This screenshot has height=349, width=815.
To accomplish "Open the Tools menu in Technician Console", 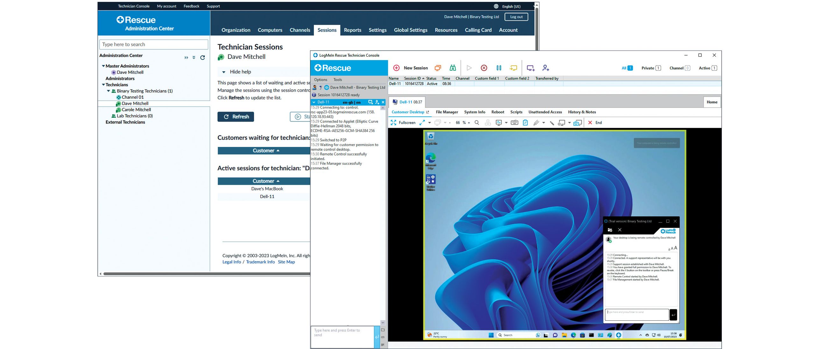I will point(337,80).
